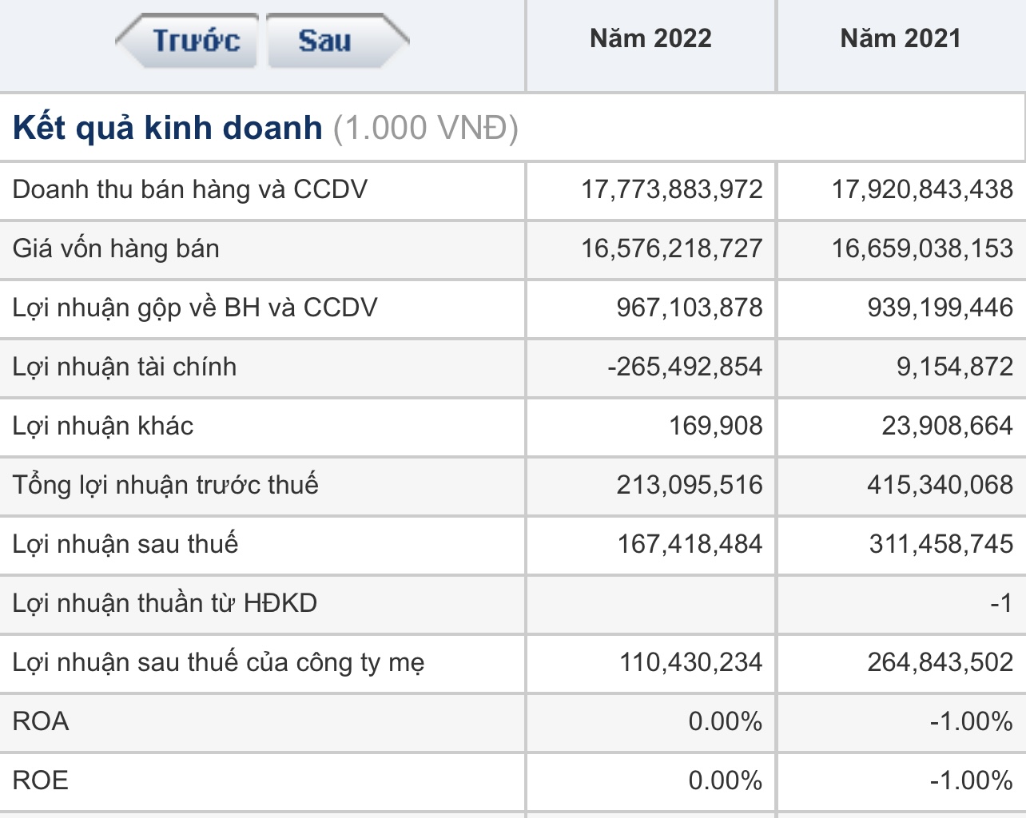Image resolution: width=1026 pixels, height=818 pixels.
Task: Click the Lợi nhuận tài chính row label
Action: coord(125,367)
